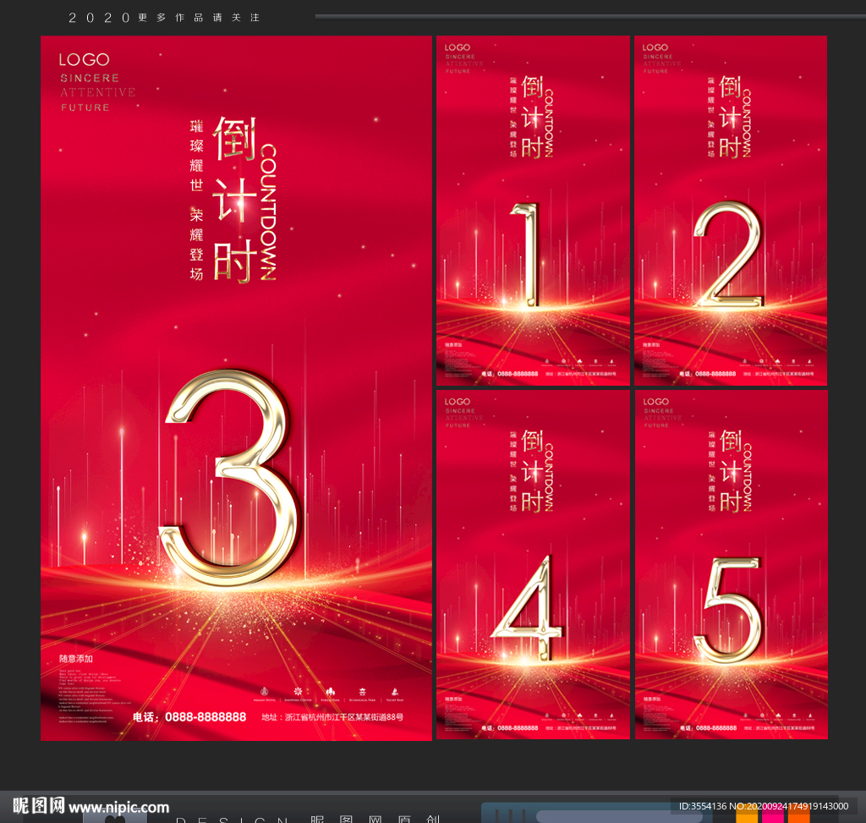Click the Shopping Center snowflake icon in poster 3
The height and width of the screenshot is (823, 866).
click(x=298, y=692)
